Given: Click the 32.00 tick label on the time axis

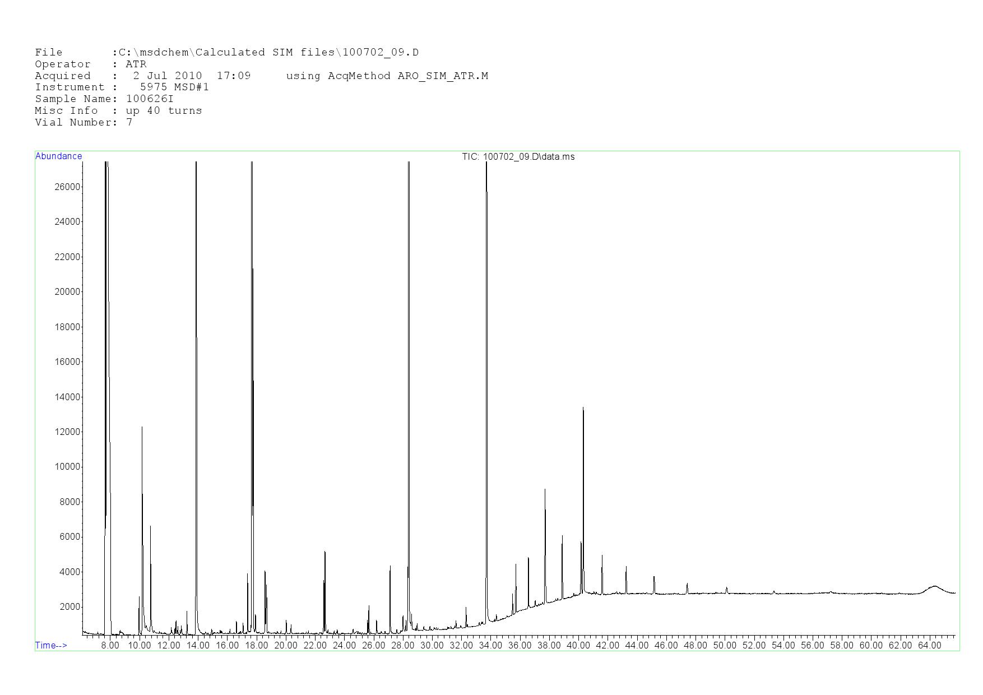Looking at the screenshot, I should click(461, 646).
